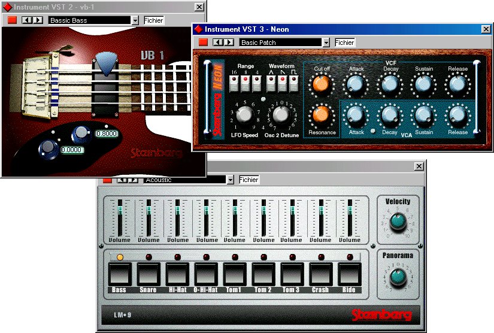This screenshot has width=494, height=333.
Task: Click the LFO Speed knob
Action: [x=245, y=114]
